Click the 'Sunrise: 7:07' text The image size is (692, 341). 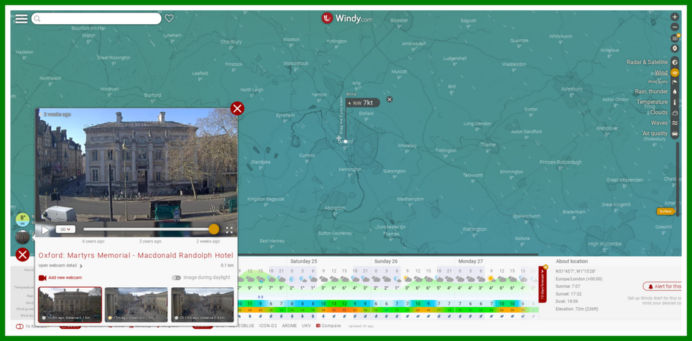click(x=568, y=286)
